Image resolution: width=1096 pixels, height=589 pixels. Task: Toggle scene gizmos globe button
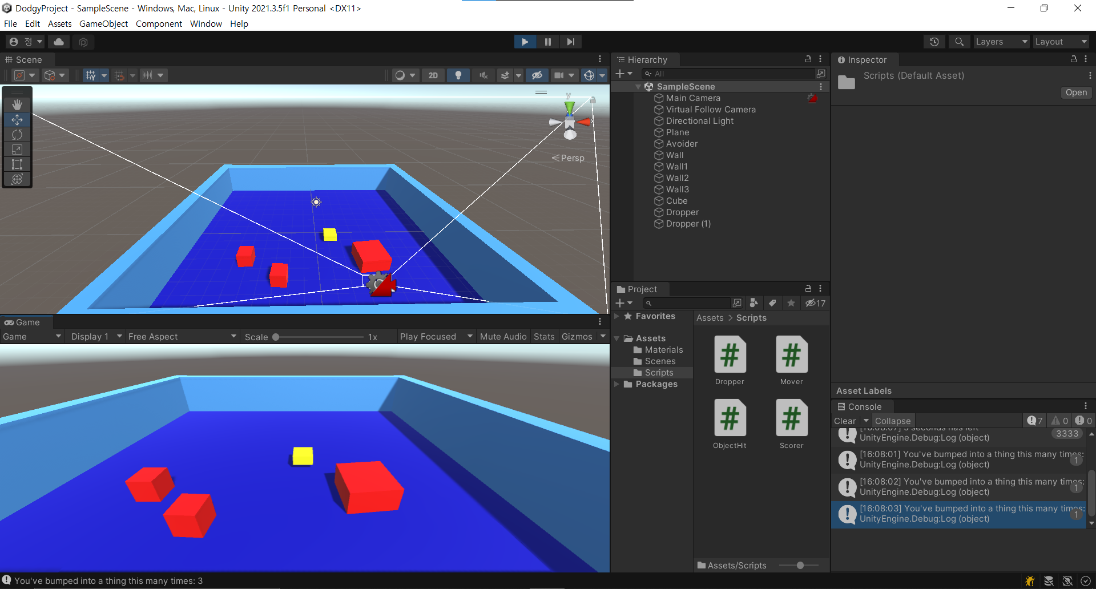[589, 75]
